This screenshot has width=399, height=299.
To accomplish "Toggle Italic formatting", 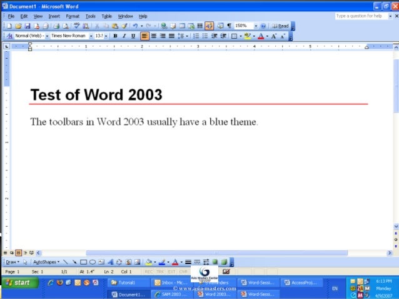I will coord(124,36).
